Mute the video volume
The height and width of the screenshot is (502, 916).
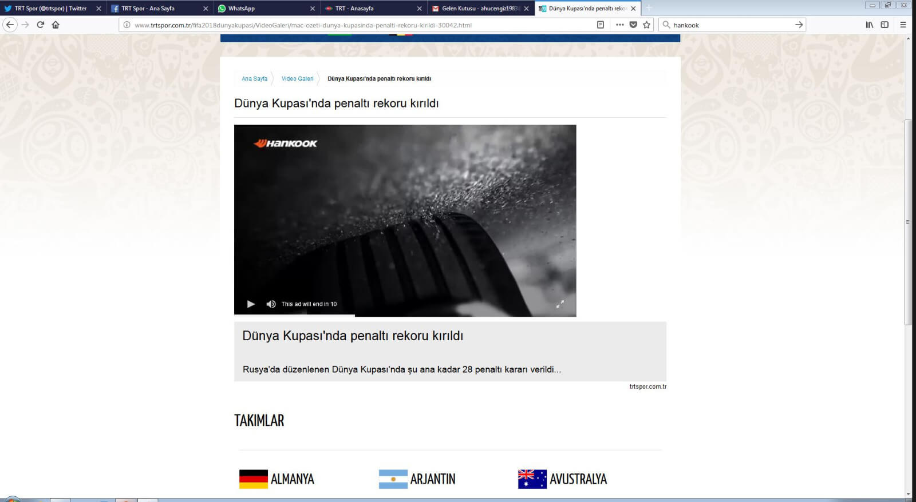271,304
